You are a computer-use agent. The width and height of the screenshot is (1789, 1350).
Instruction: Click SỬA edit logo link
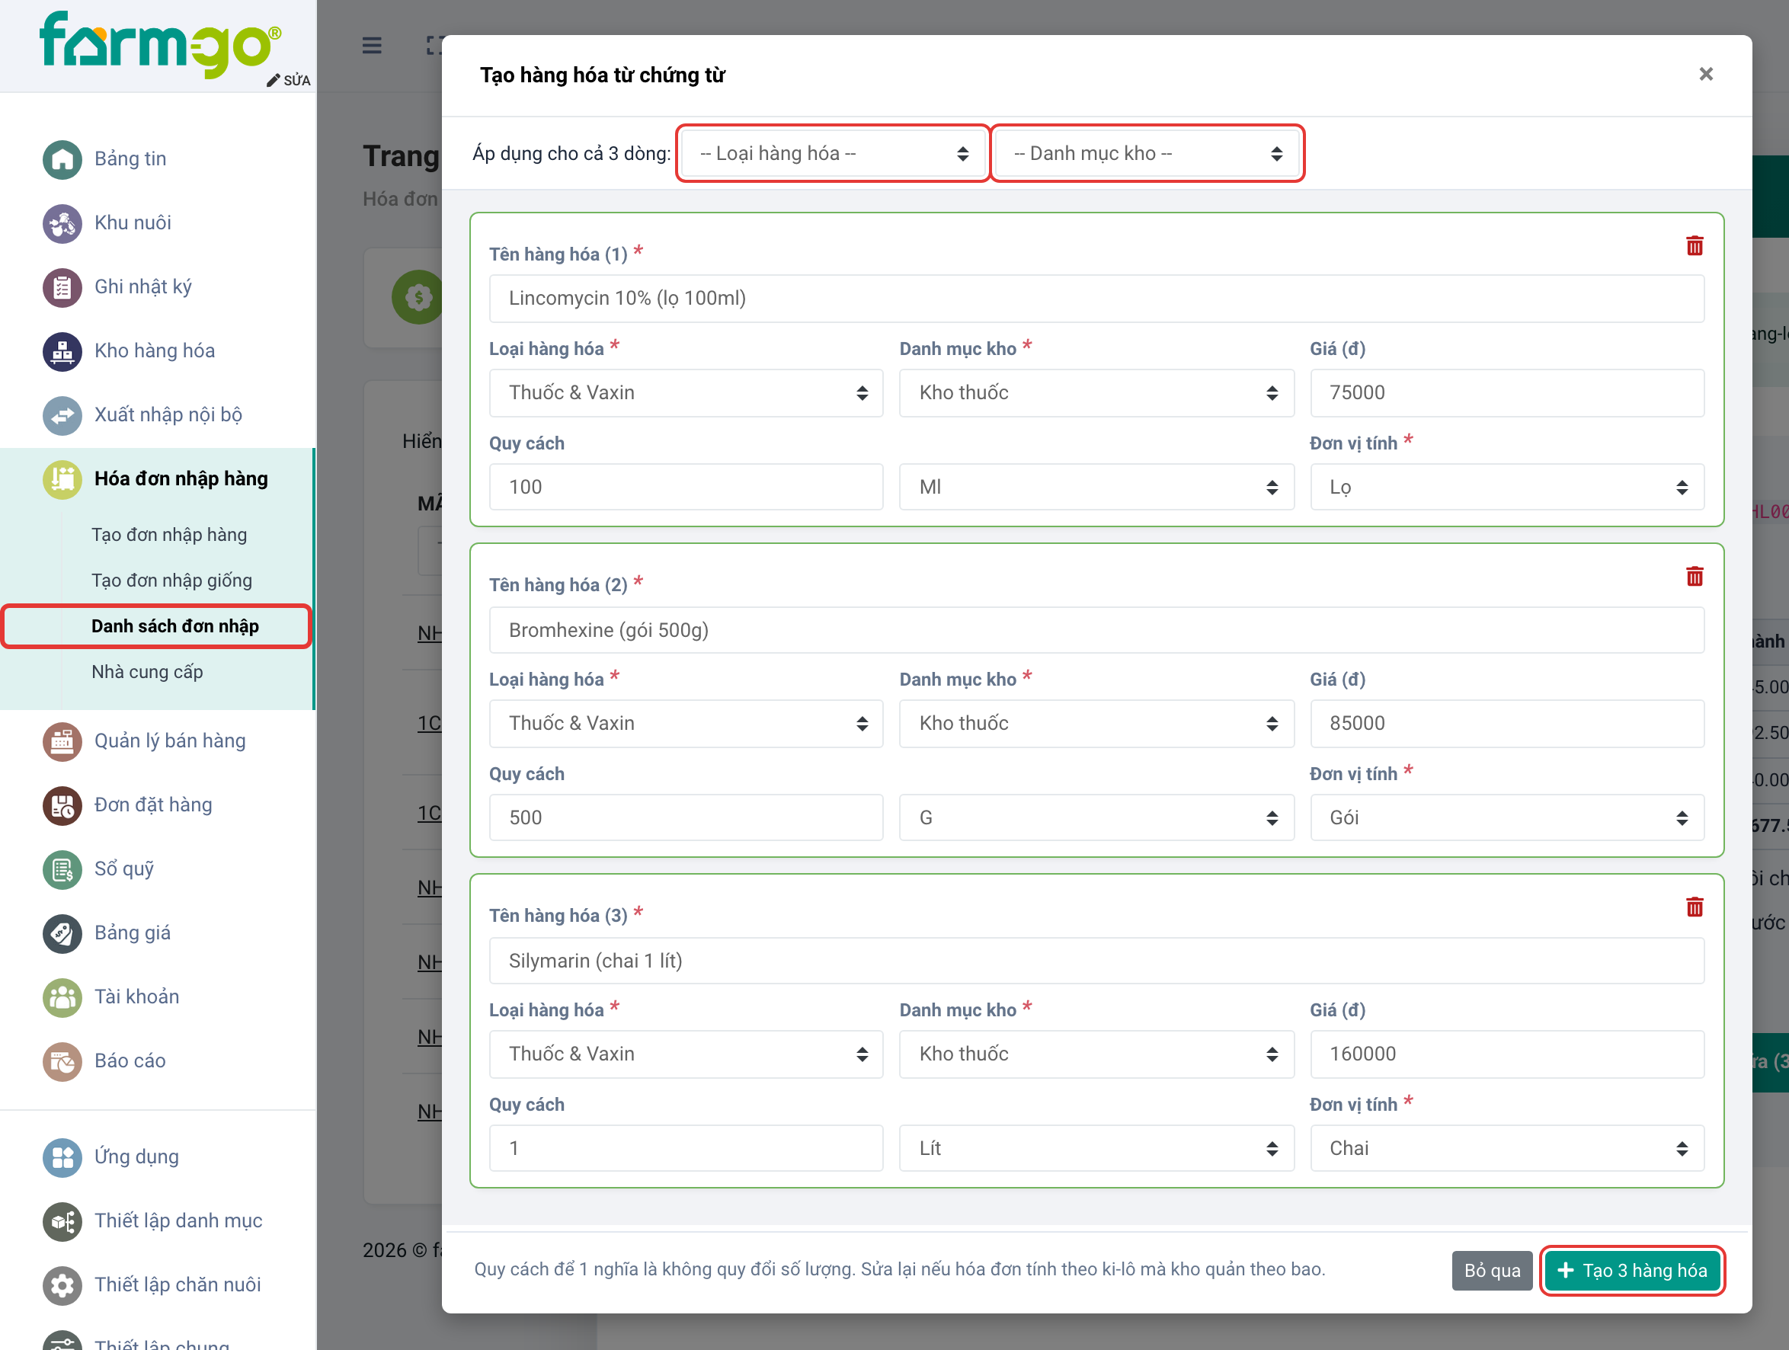pyautogui.click(x=289, y=80)
